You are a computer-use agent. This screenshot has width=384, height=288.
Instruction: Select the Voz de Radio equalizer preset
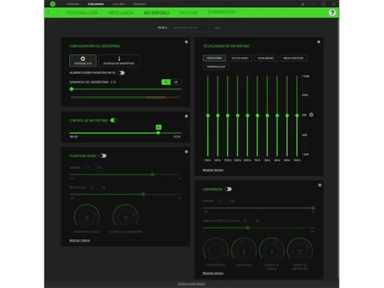[240, 58]
